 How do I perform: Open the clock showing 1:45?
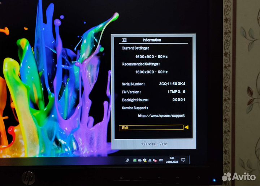[172, 160]
